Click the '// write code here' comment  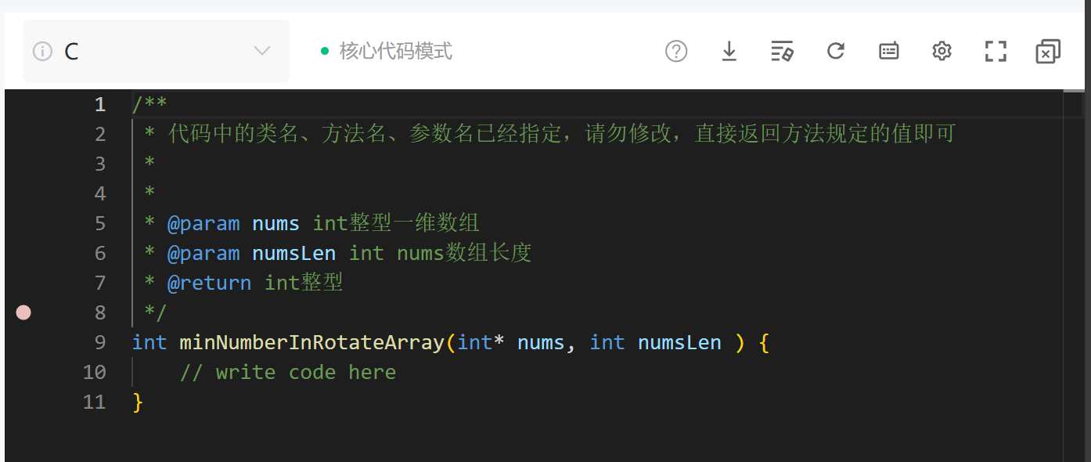288,372
